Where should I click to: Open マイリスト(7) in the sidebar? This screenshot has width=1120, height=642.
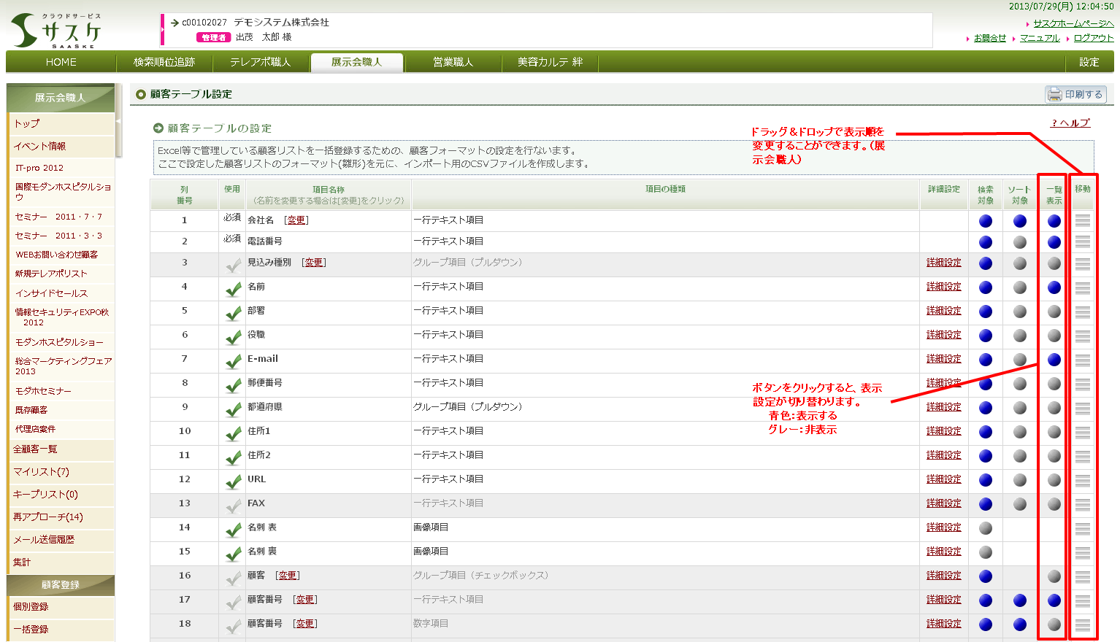(42, 472)
